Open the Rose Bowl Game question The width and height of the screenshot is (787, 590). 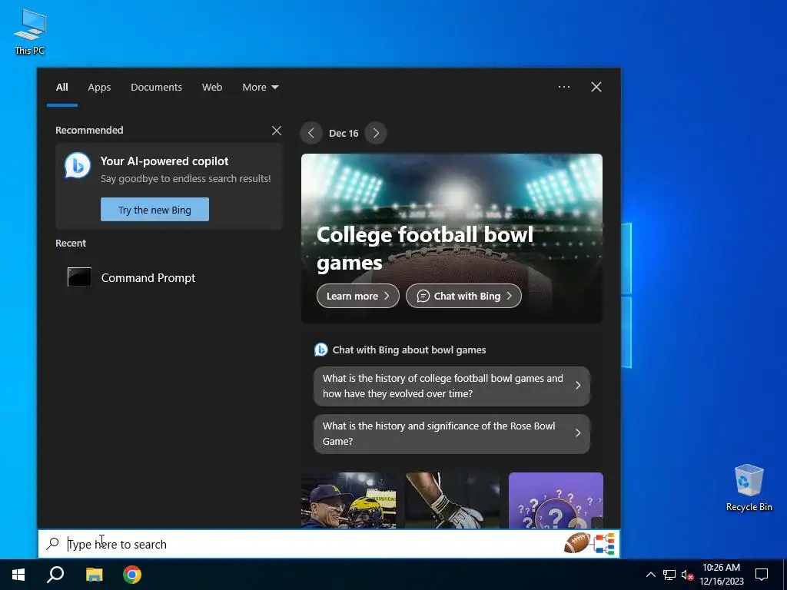tap(451, 433)
